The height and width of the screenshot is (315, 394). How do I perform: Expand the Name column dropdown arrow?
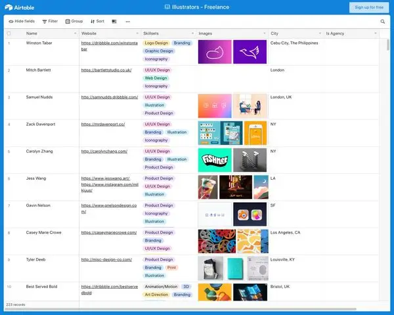[75, 33]
